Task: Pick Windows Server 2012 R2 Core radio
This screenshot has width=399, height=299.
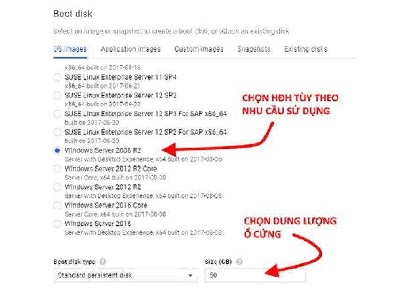Action: 57,169
